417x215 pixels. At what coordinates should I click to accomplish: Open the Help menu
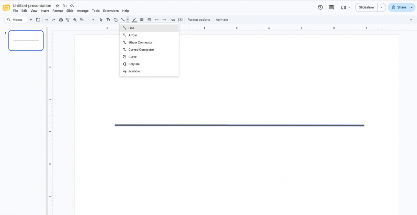pyautogui.click(x=125, y=11)
